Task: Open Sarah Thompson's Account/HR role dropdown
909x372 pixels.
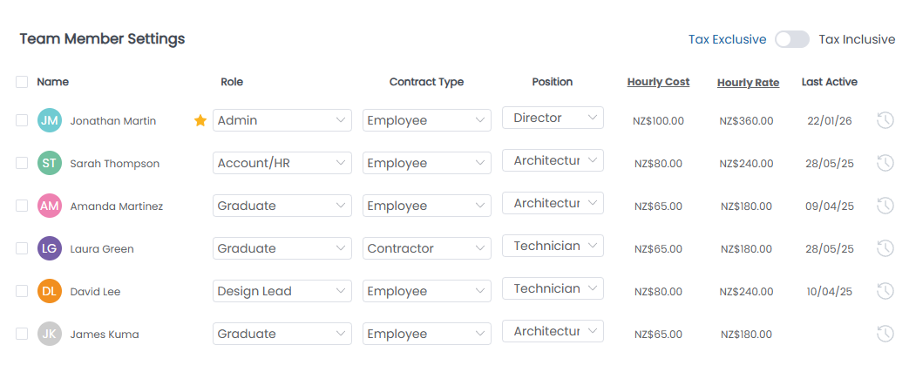Action: [x=282, y=164]
